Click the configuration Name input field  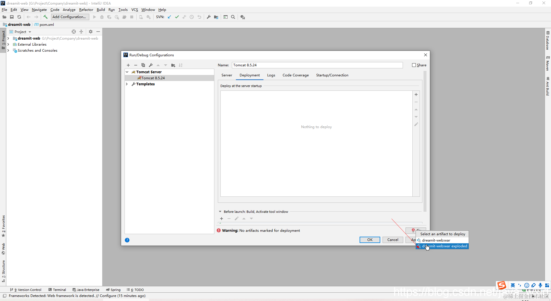(x=317, y=65)
